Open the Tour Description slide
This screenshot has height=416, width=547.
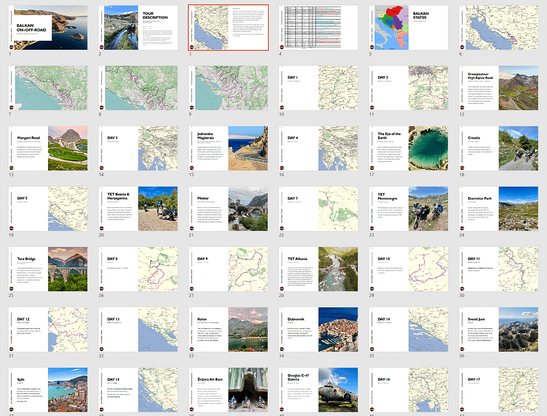[138, 27]
